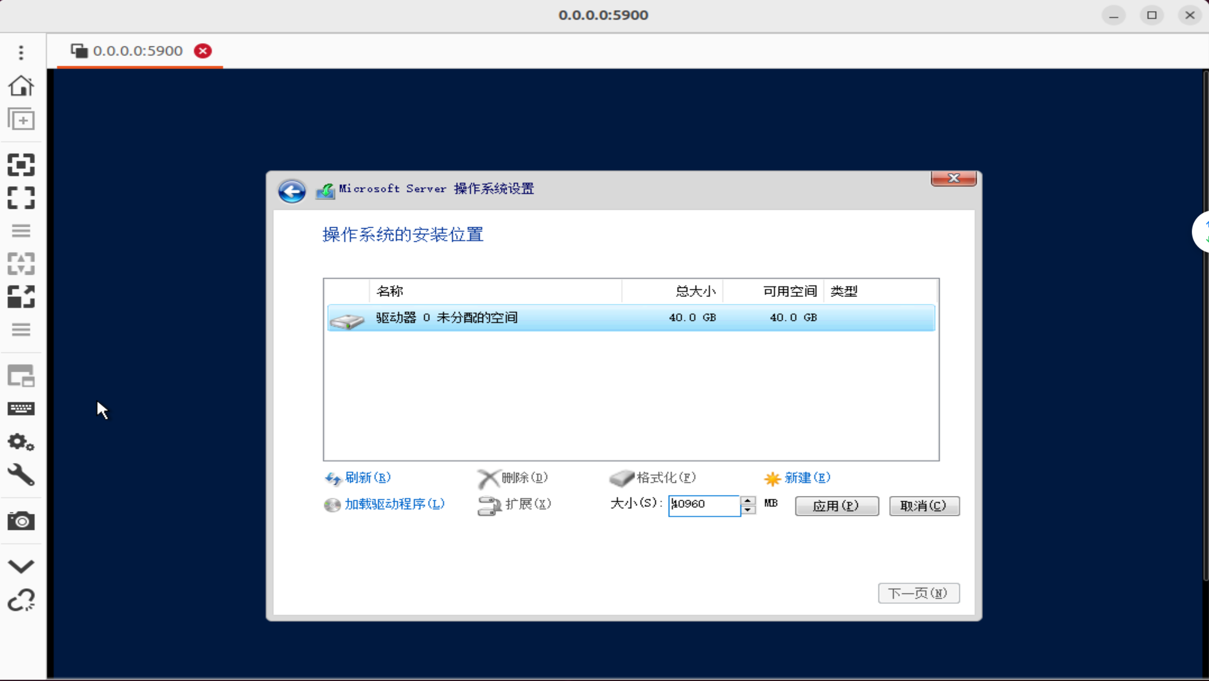
Task: Click the home icon in sidebar
Action: pos(21,86)
